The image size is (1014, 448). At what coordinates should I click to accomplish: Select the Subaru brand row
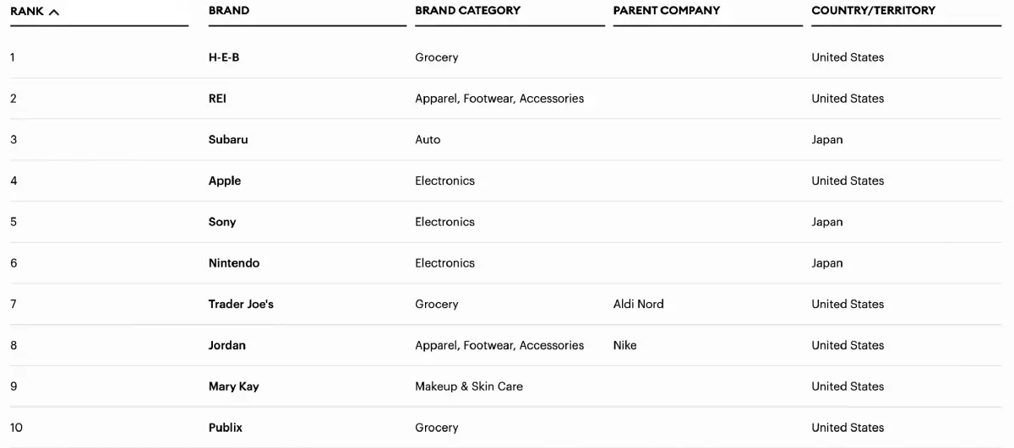point(228,140)
